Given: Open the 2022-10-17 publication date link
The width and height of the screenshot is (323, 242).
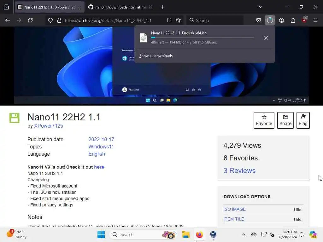Looking at the screenshot, I should click(101, 140).
